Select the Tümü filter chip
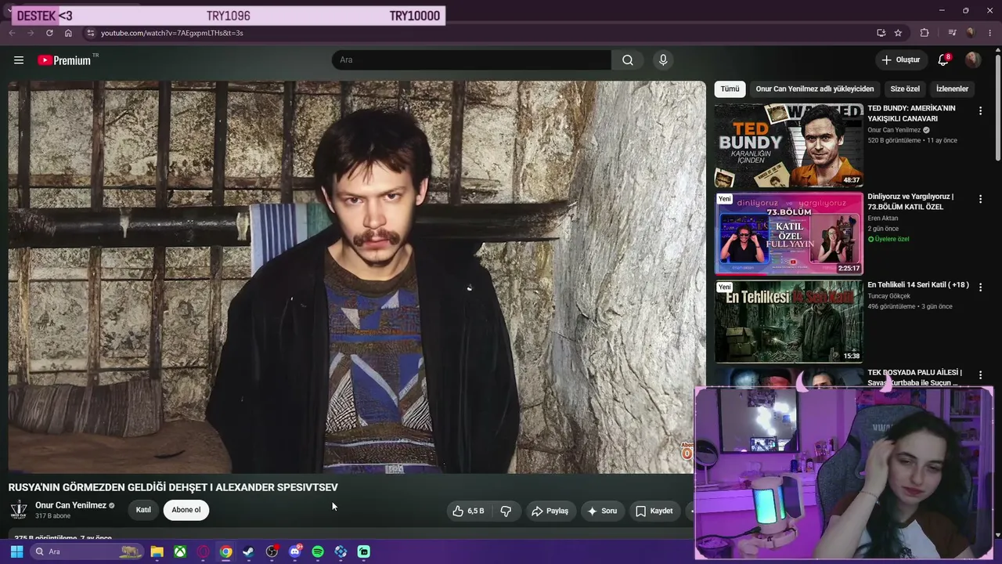This screenshot has width=1002, height=564. (x=730, y=89)
